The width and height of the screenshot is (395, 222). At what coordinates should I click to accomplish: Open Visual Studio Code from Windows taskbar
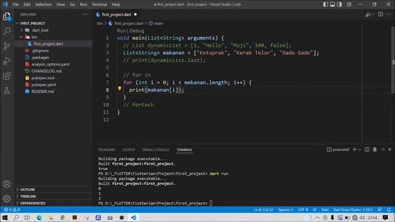(x=133, y=218)
